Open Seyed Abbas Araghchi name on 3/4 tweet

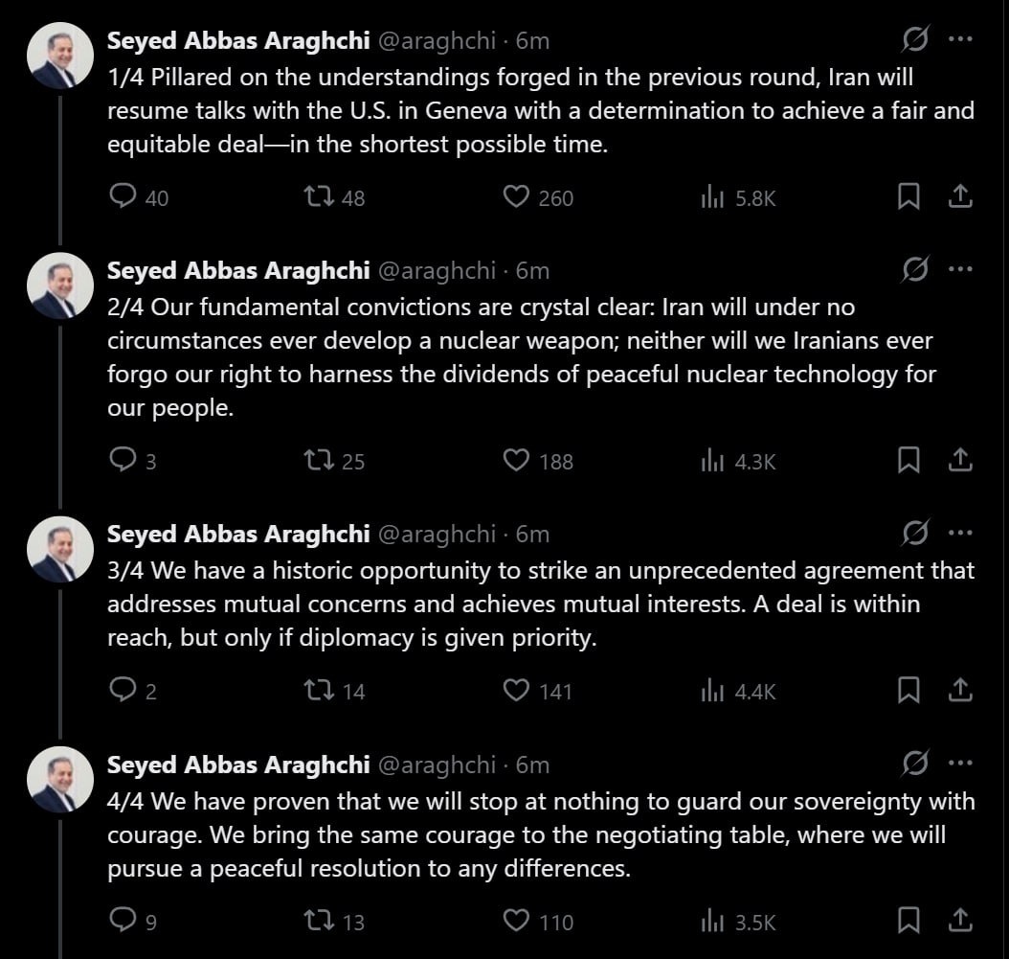click(x=238, y=534)
